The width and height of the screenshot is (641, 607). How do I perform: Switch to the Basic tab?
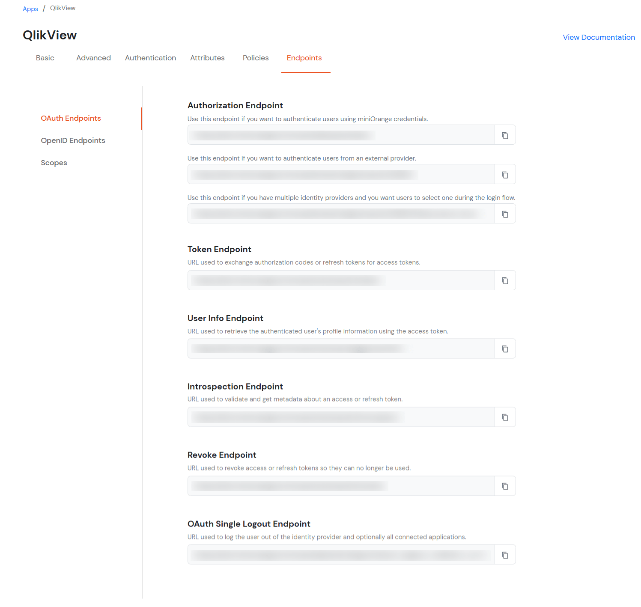click(x=45, y=58)
